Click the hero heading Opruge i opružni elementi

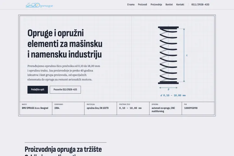pyautogui.click(x=65, y=44)
